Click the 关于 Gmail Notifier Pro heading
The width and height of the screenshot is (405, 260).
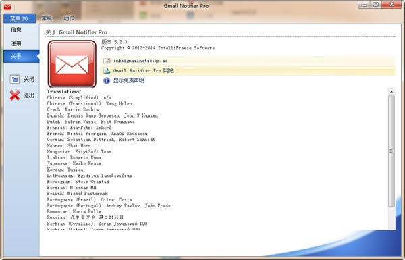click(x=76, y=32)
